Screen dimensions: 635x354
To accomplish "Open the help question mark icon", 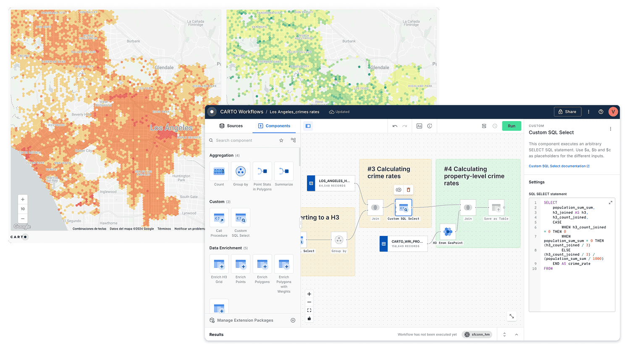I will click(x=601, y=112).
